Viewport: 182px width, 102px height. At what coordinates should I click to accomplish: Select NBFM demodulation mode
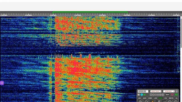click(171, 98)
